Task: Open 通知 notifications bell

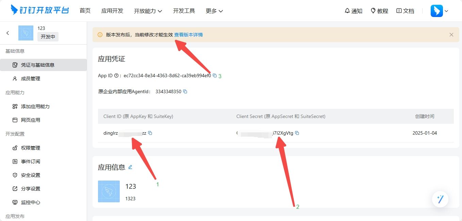Action: [353, 11]
